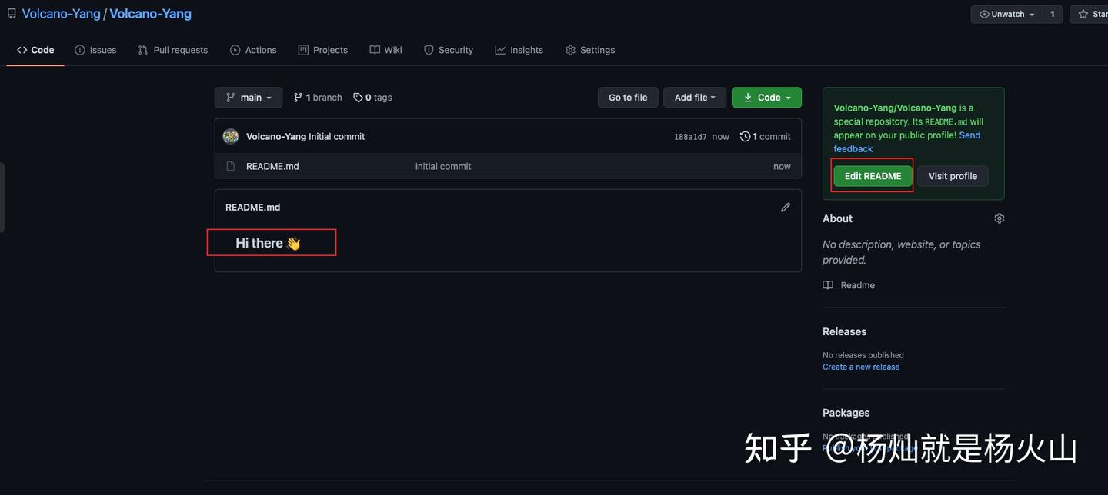Click the Edit README button
Image resolution: width=1108 pixels, height=495 pixels.
872,176
